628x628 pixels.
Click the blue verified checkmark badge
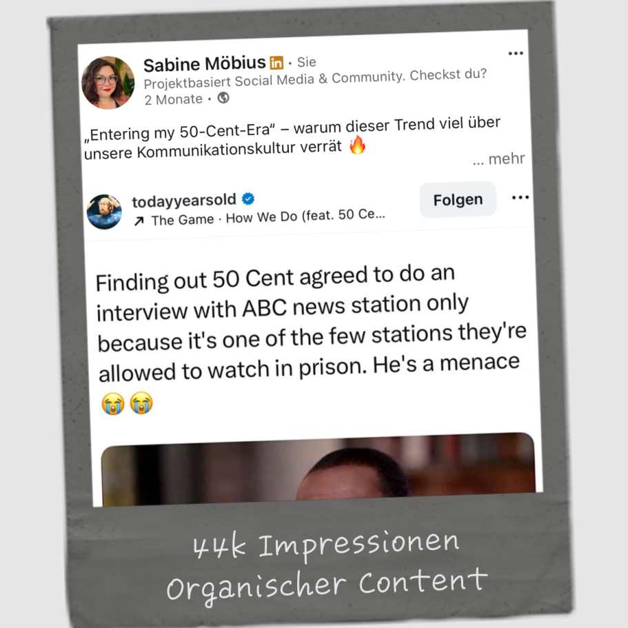pyautogui.click(x=248, y=199)
